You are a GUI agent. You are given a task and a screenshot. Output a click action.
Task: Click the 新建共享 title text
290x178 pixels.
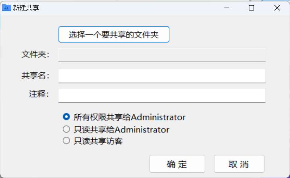coord(26,8)
